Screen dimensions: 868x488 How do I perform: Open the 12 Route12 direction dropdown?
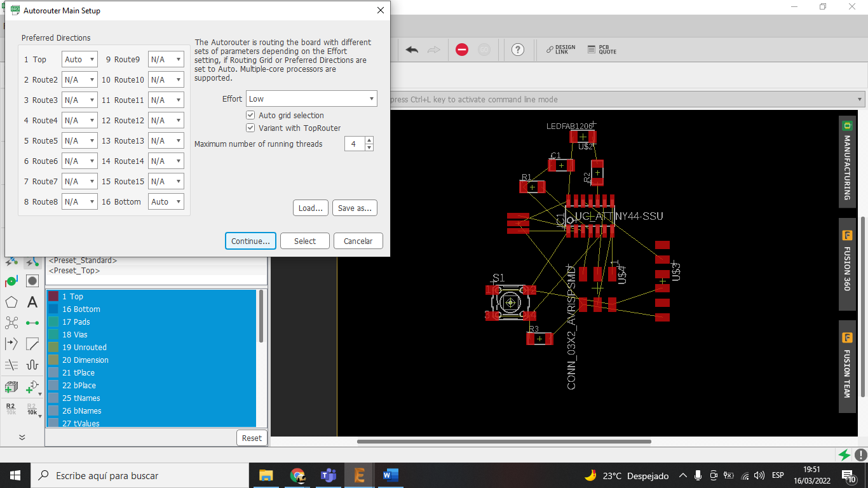(x=166, y=120)
